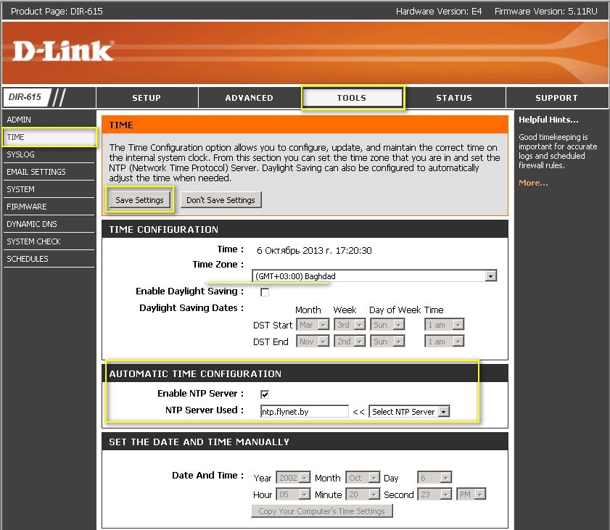Open the AM/PM dropdown

pyautogui.click(x=471, y=494)
